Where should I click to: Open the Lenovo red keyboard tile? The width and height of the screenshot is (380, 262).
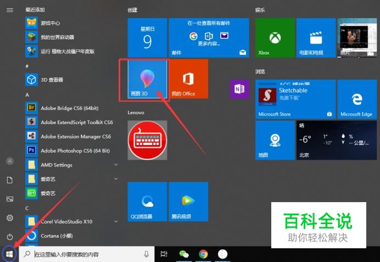(147, 140)
